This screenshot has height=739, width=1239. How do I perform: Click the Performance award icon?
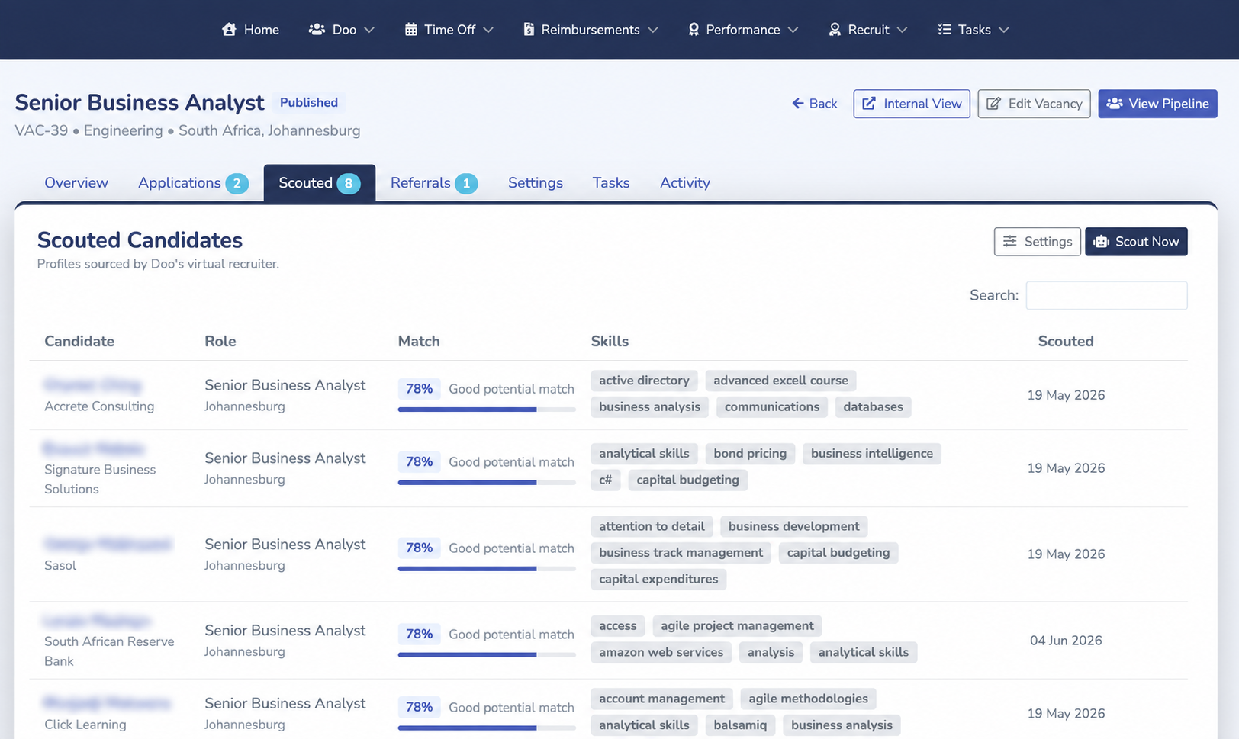pyautogui.click(x=694, y=30)
